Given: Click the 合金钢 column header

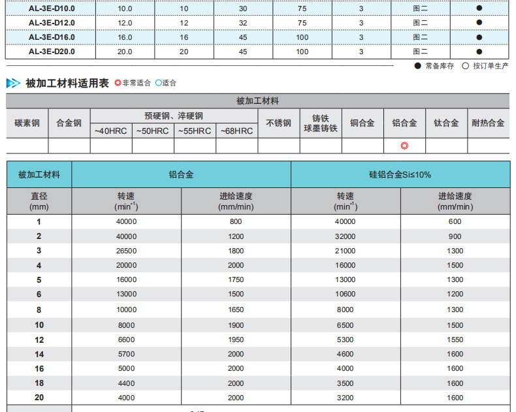Looking at the screenshot, I should coord(69,123).
